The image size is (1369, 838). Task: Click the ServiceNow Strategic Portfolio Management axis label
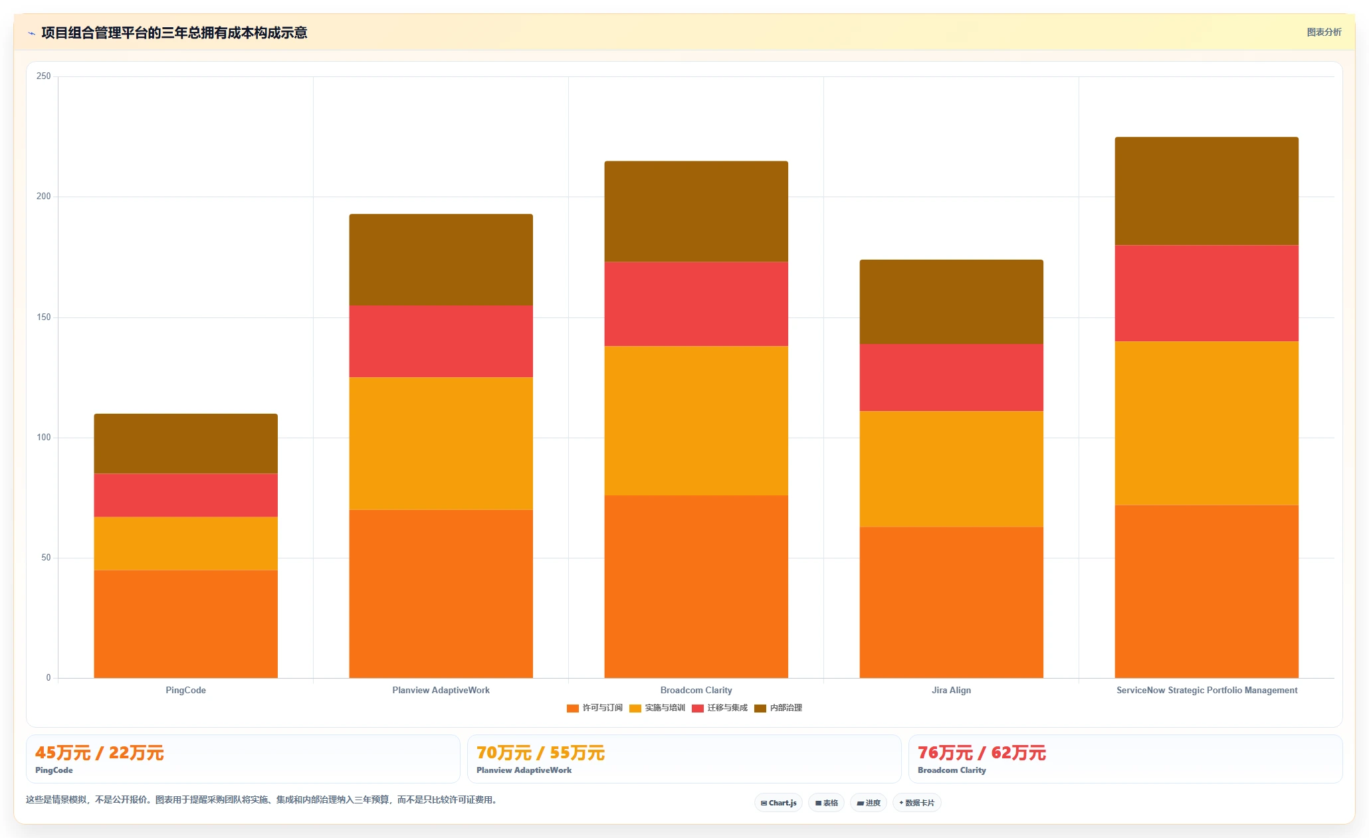coord(1207,691)
